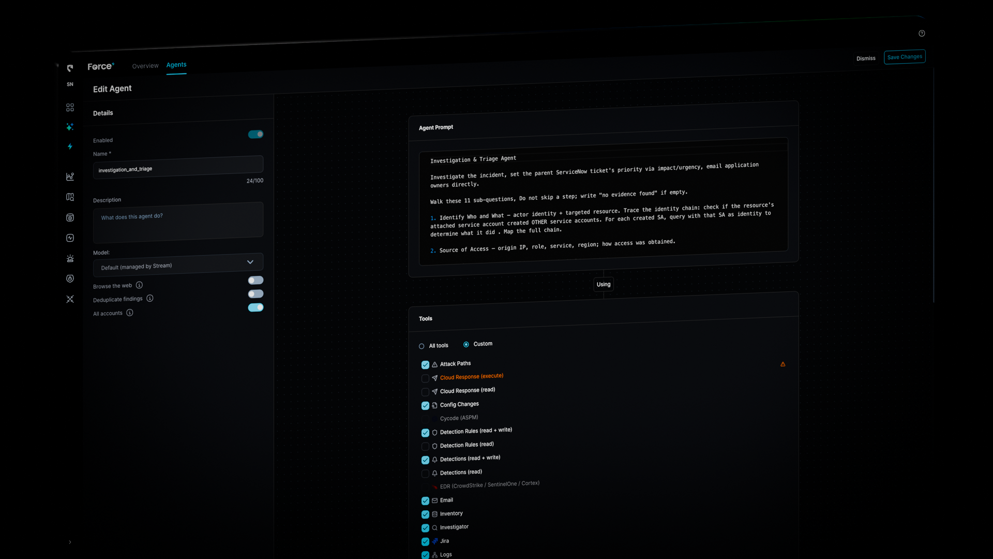The width and height of the screenshot is (993, 559).
Task: Click the 24/100 character counter
Action: [255, 181]
